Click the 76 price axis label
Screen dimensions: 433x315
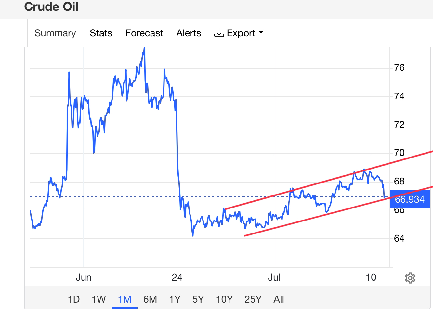click(x=399, y=68)
